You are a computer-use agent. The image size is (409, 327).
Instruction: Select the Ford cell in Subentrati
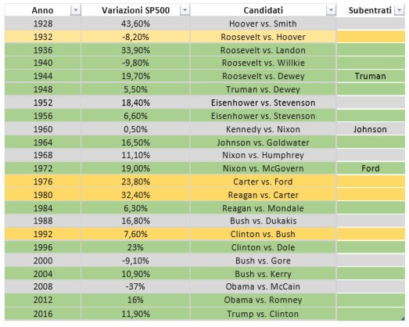click(371, 168)
